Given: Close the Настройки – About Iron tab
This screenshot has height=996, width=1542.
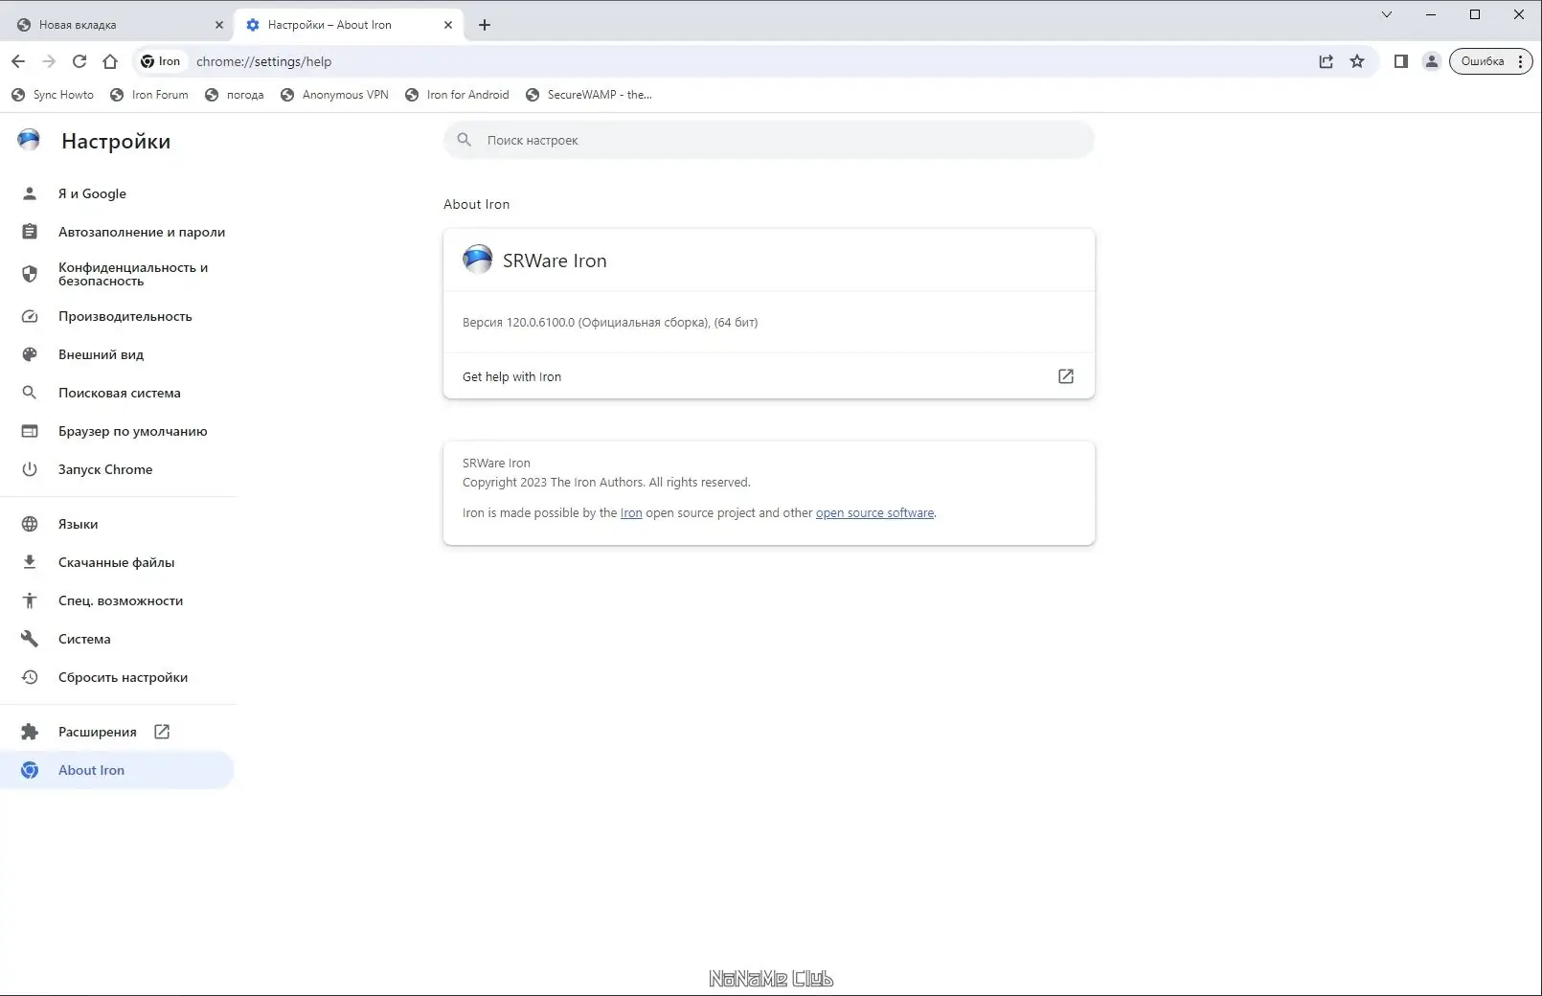Looking at the screenshot, I should point(448,25).
